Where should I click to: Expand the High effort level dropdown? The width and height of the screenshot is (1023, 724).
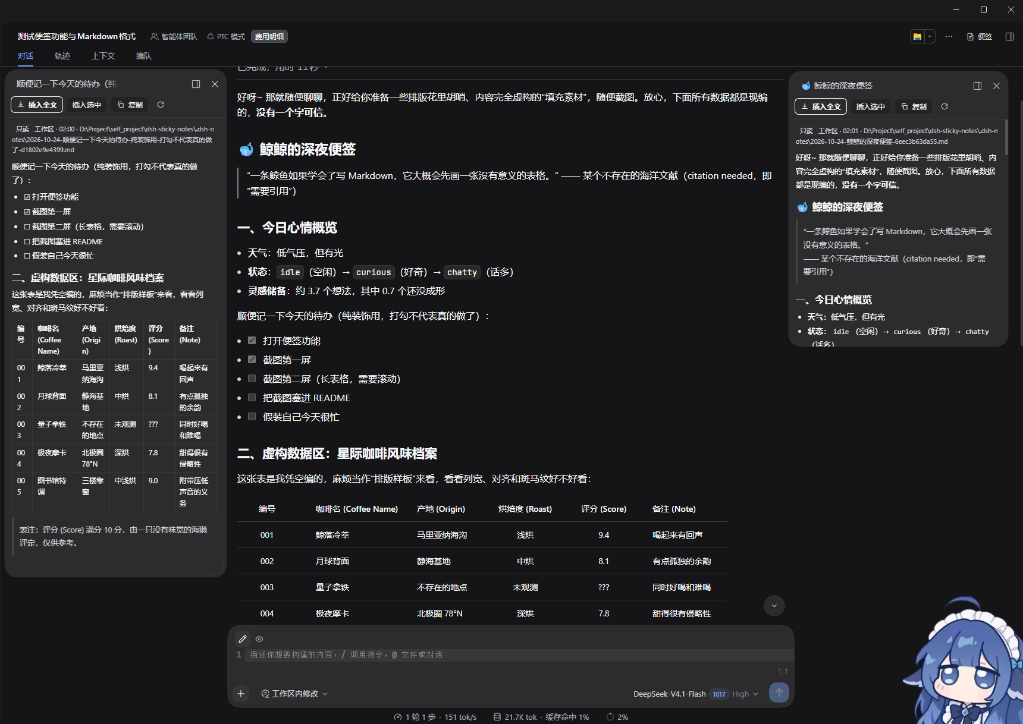pyautogui.click(x=745, y=694)
